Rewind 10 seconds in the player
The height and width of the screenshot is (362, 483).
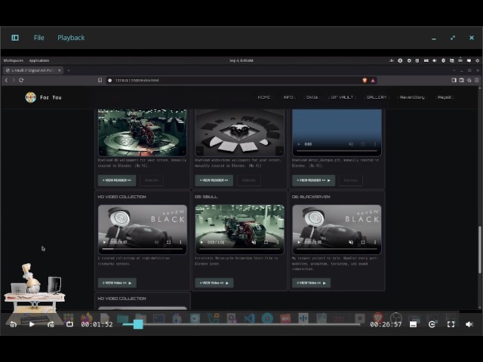(x=13, y=324)
